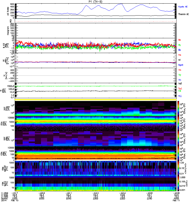Screen dimensions: 191x204
Task: Click the red Te perpendicular legend label
Action: (180, 88)
